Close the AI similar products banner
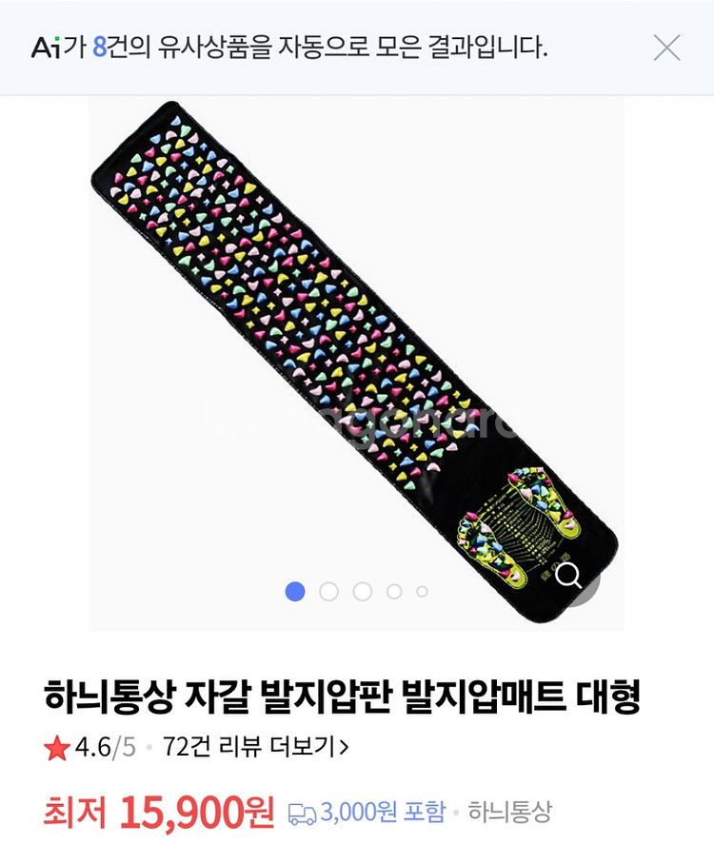This screenshot has height=844, width=714. [x=666, y=48]
